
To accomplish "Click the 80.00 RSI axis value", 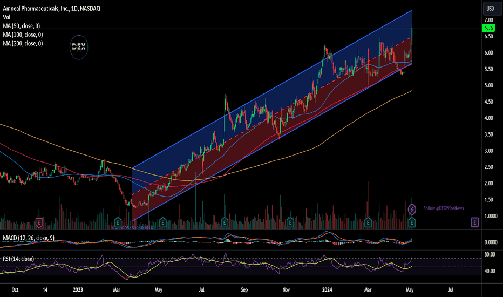I will point(490,255).
